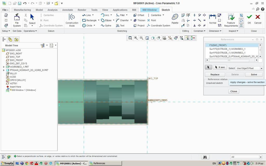
Task: Toggle highlight open ends inspect option
Action: tap(241, 20)
